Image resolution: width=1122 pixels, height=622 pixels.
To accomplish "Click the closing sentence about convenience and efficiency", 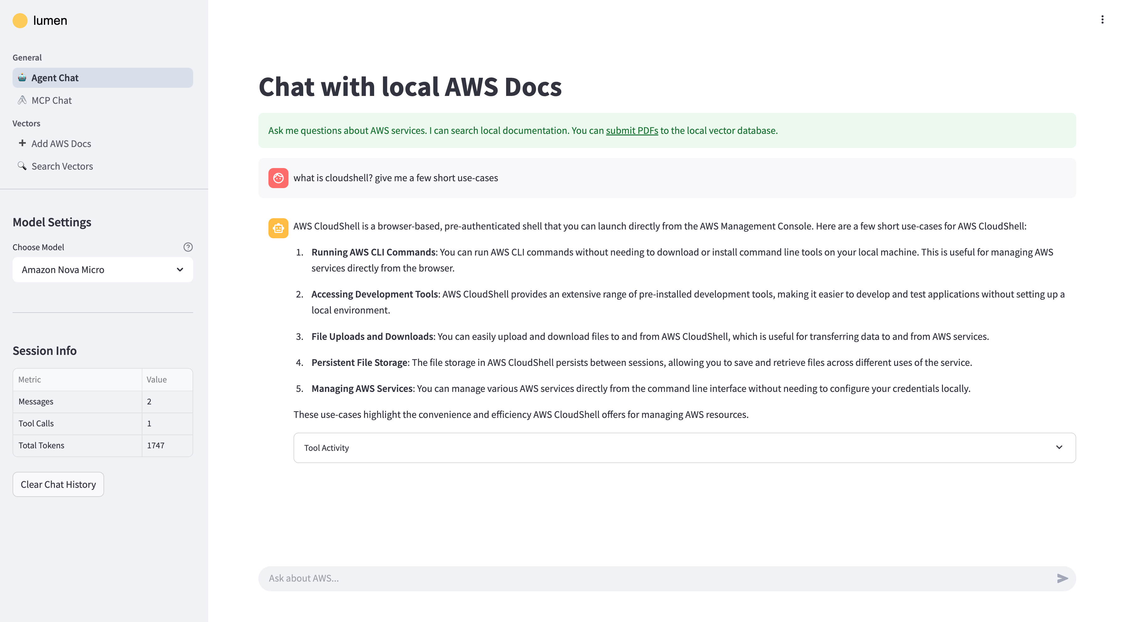I will coord(521,414).
